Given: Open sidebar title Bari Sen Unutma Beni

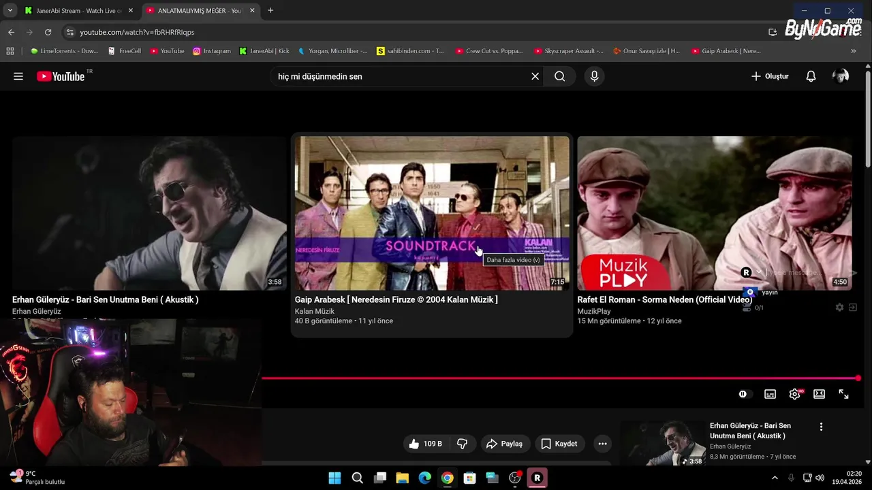Looking at the screenshot, I should click(750, 430).
